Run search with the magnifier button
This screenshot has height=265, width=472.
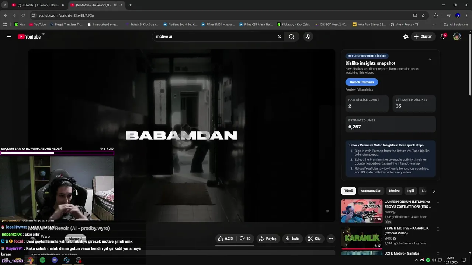(292, 36)
